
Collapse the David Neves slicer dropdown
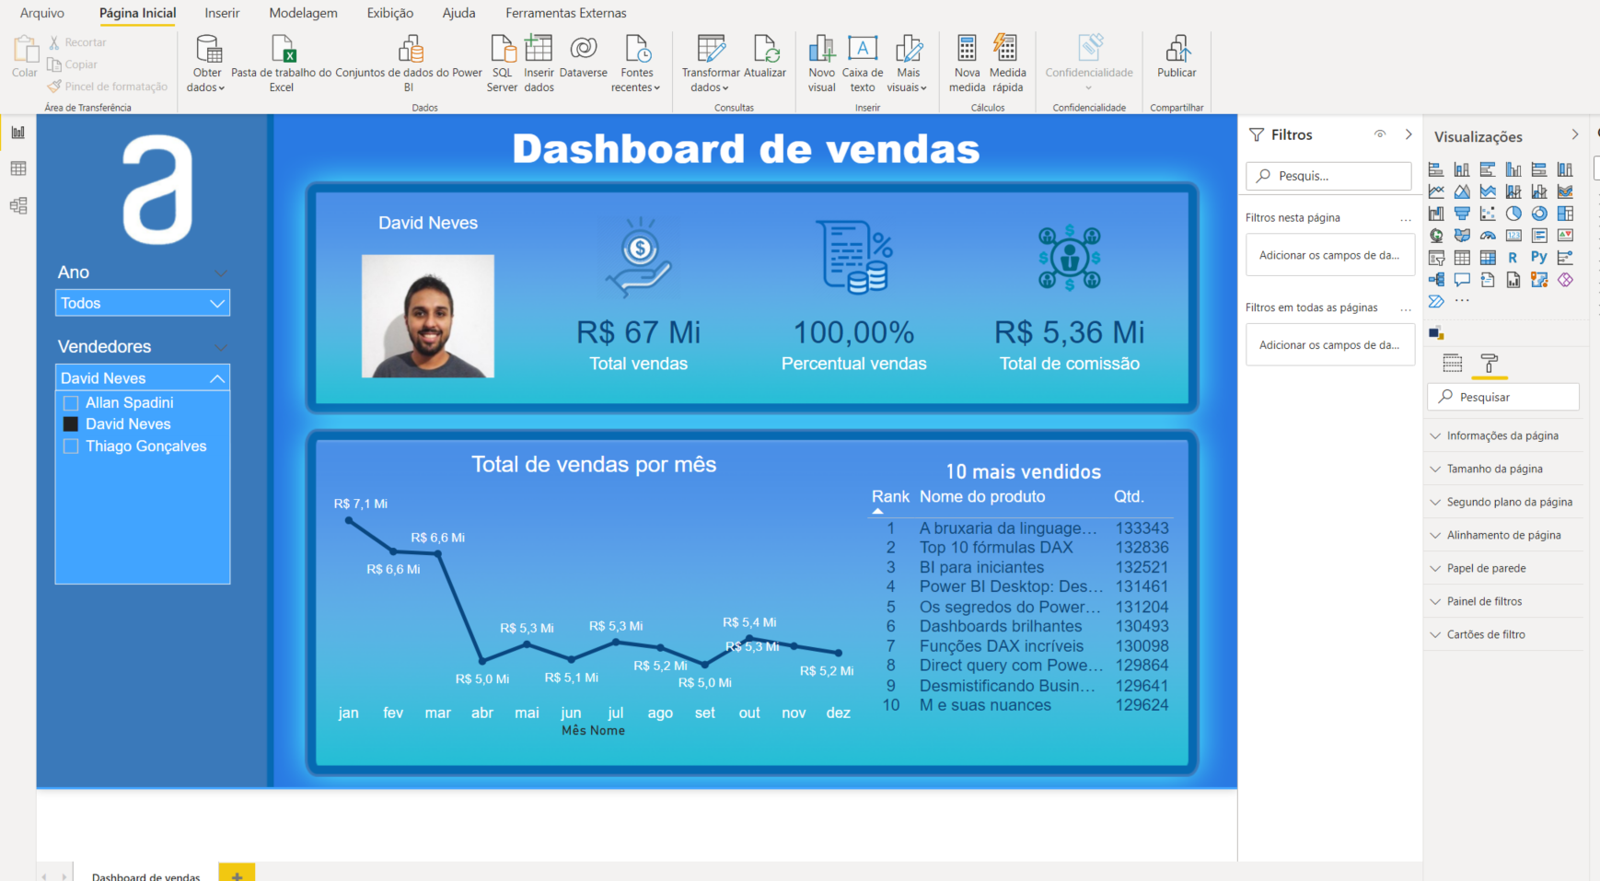(217, 378)
